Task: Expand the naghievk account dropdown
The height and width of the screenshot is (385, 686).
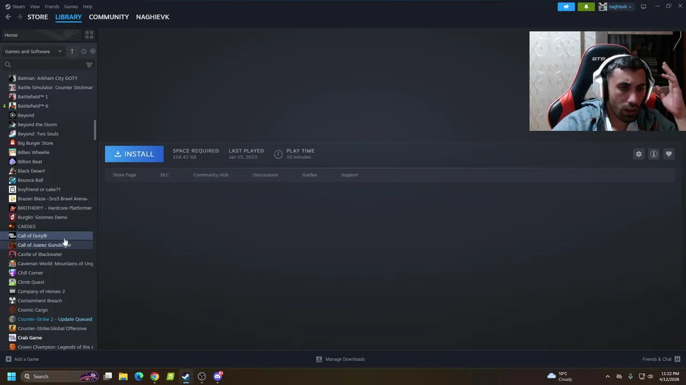Action: point(616,6)
